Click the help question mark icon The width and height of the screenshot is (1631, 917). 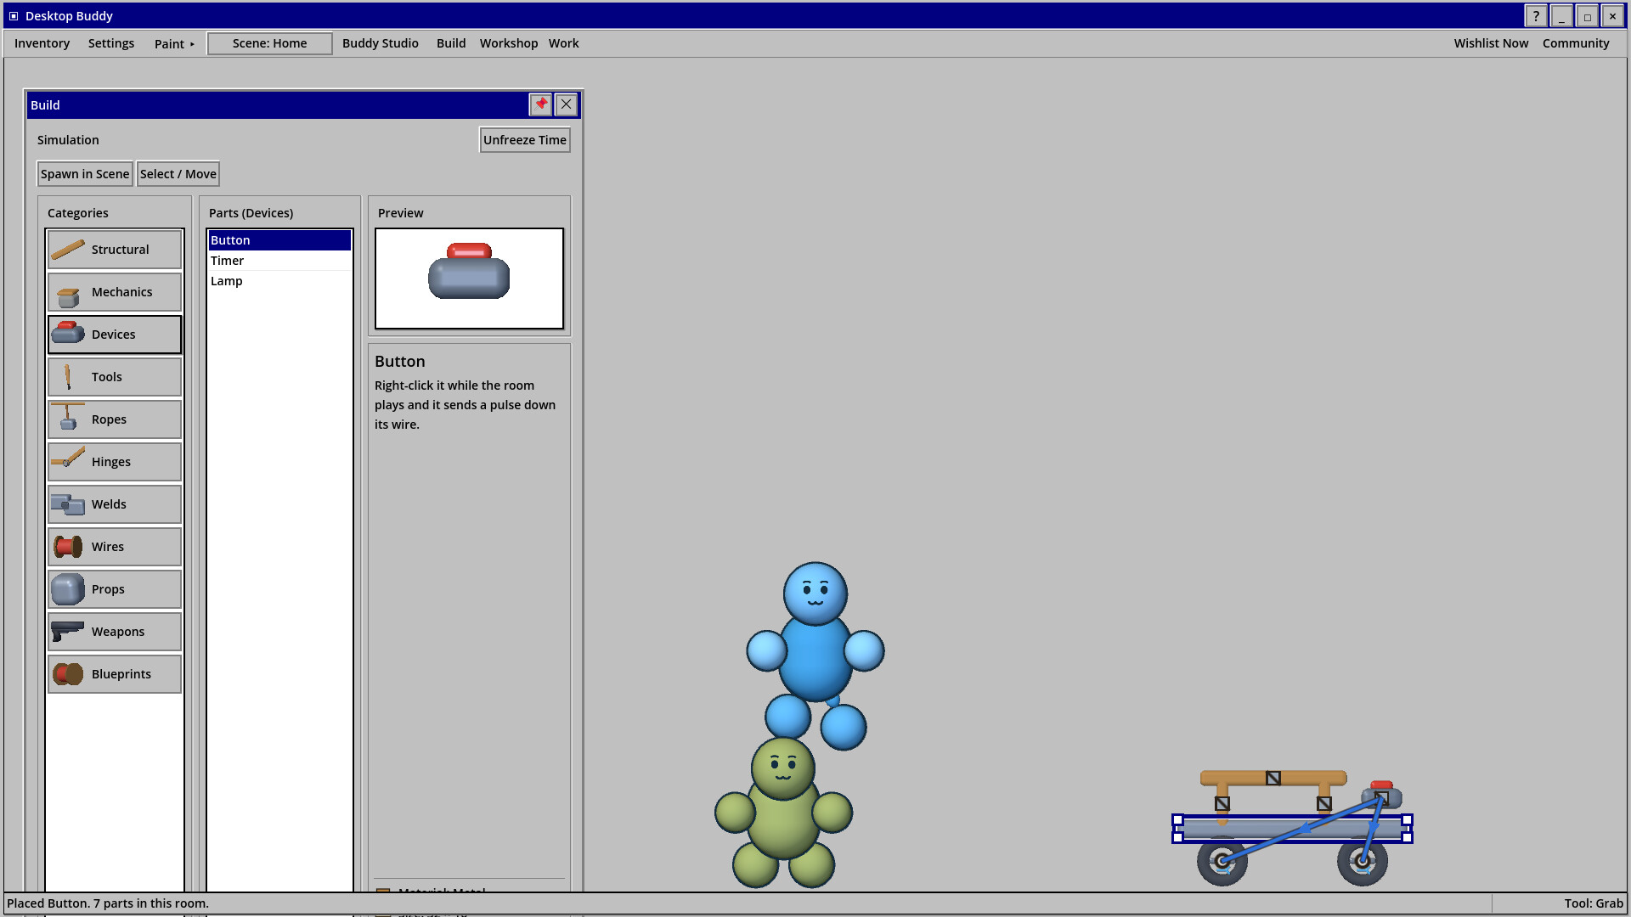pos(1536,16)
